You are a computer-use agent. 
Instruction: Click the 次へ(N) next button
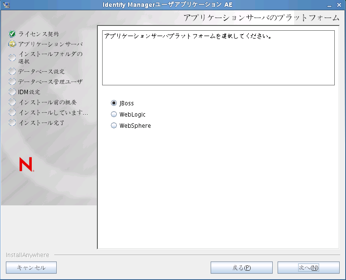coord(308,267)
